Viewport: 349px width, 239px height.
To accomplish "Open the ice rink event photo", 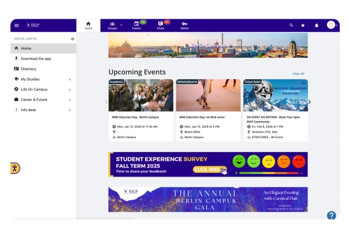I will tap(208, 95).
